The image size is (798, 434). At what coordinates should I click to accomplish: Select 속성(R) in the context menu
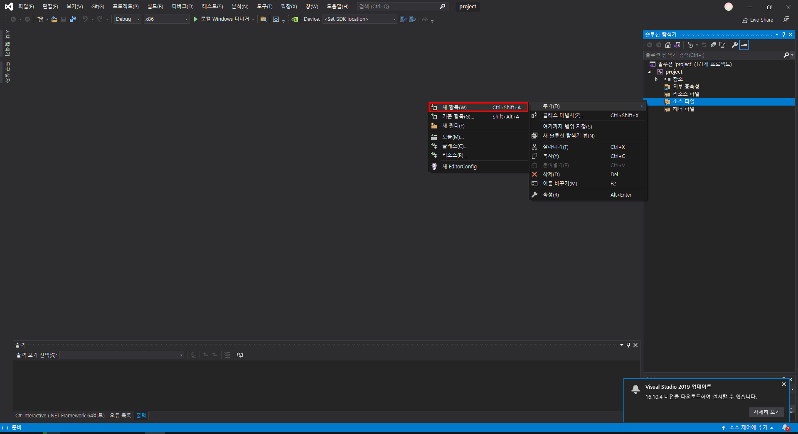point(588,195)
